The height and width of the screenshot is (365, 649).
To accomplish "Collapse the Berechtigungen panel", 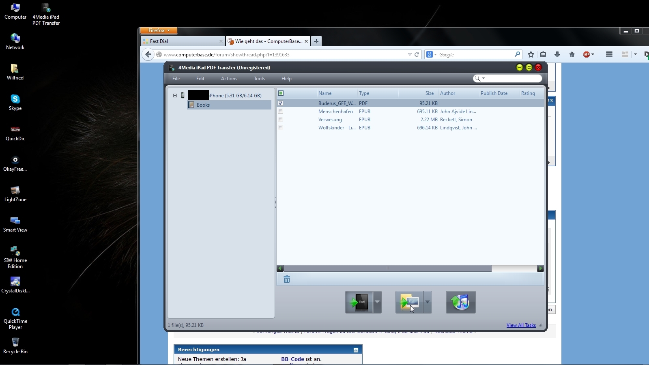I will [356, 350].
